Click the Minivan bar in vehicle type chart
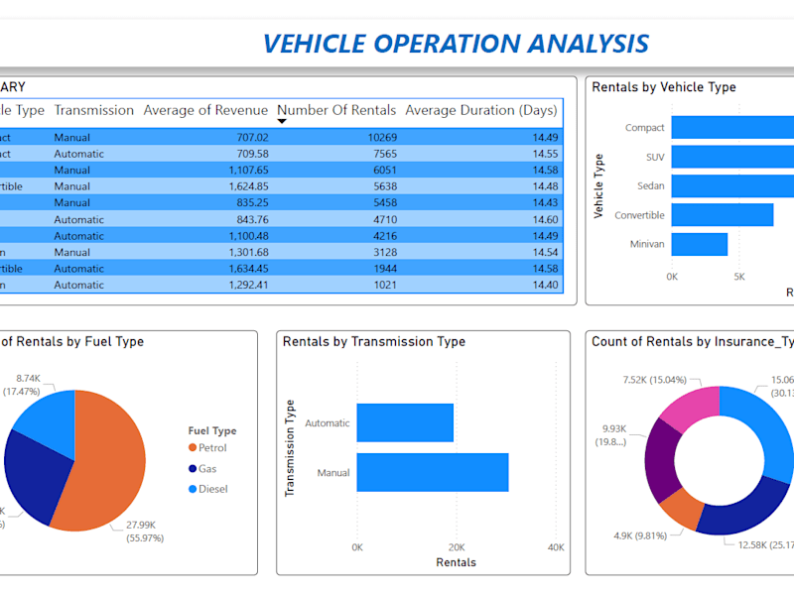 pyautogui.click(x=700, y=244)
